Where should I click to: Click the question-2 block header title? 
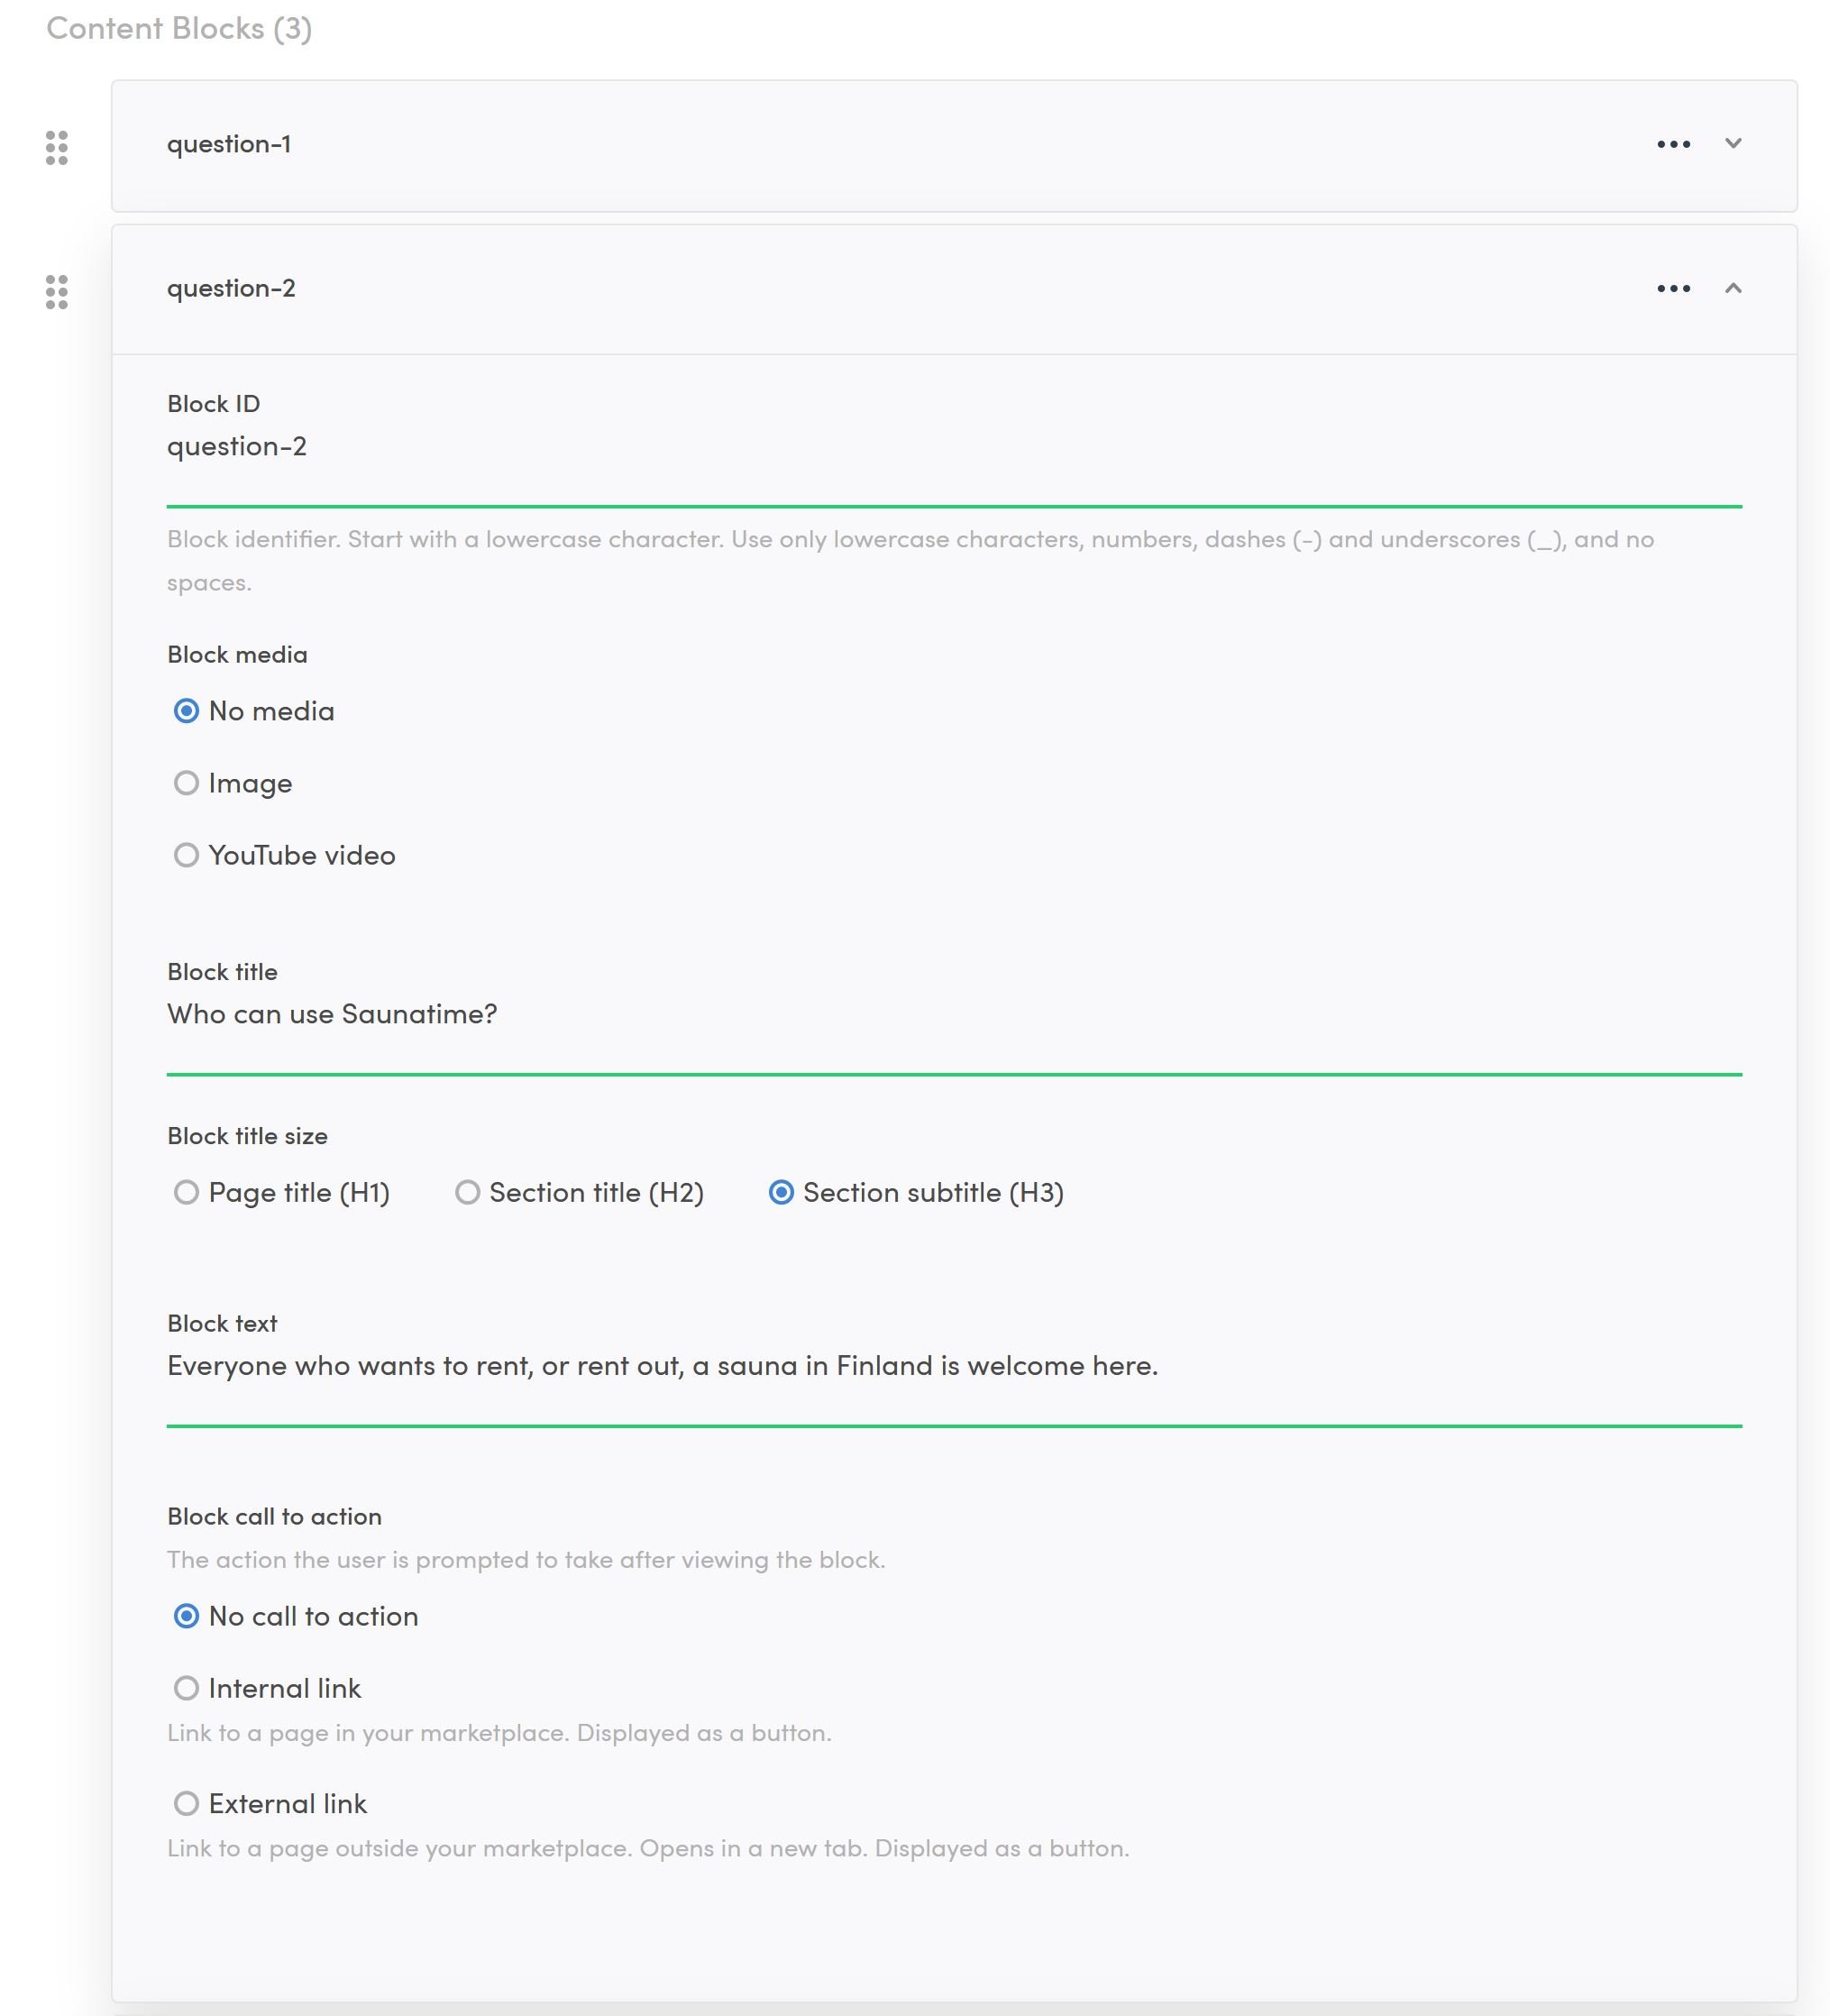coord(231,289)
